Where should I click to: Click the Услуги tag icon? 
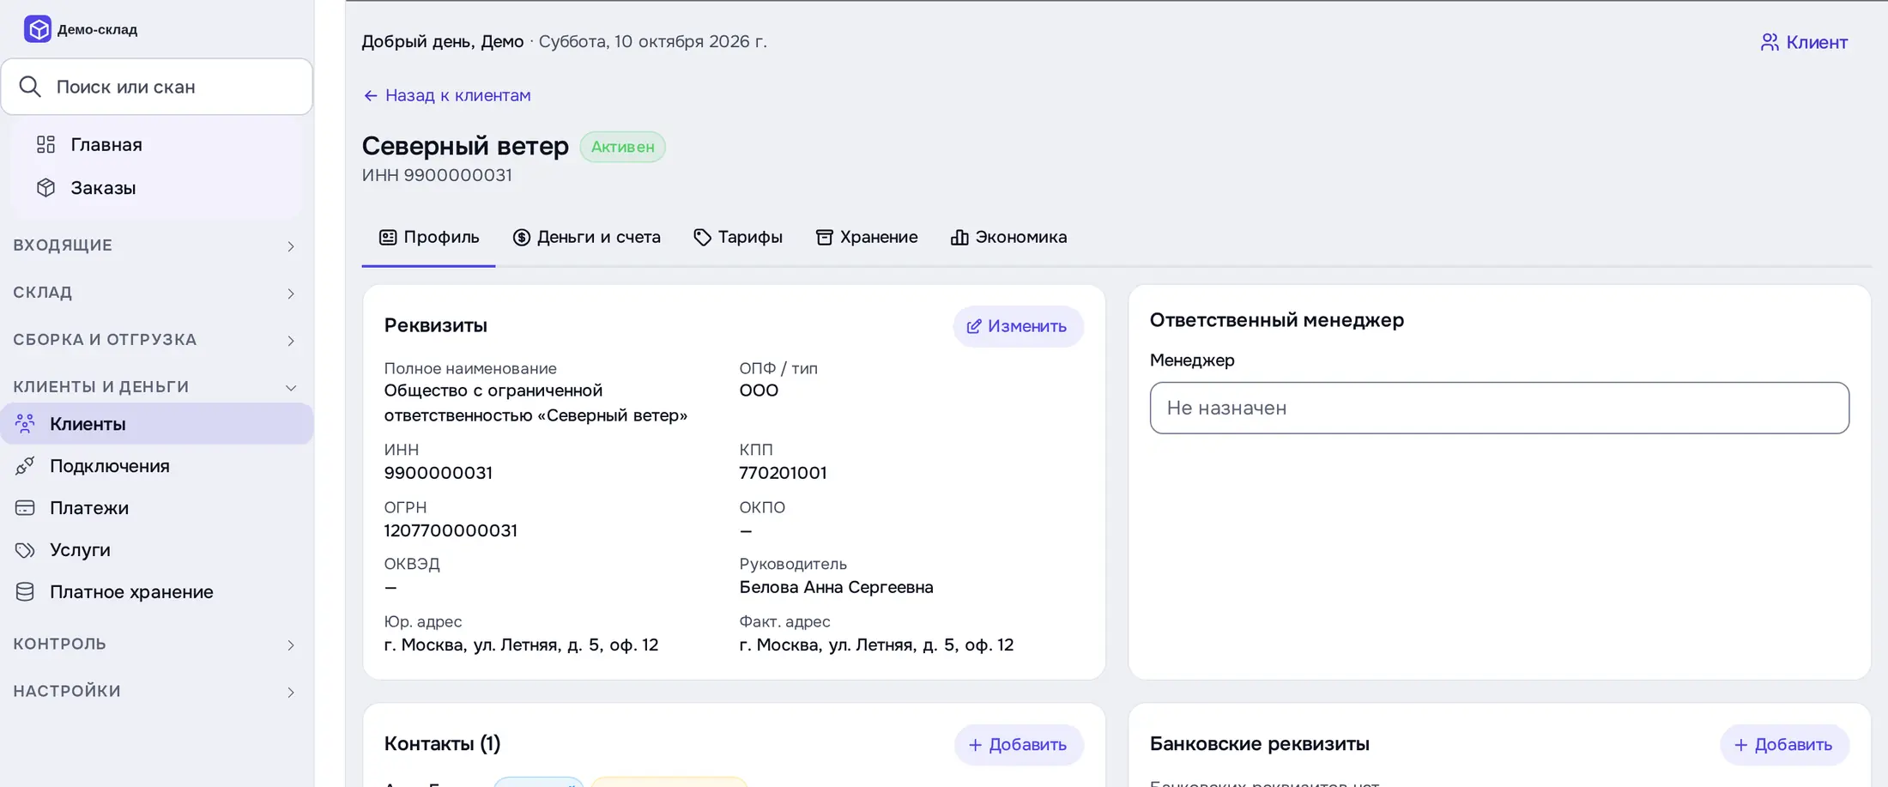tap(25, 549)
